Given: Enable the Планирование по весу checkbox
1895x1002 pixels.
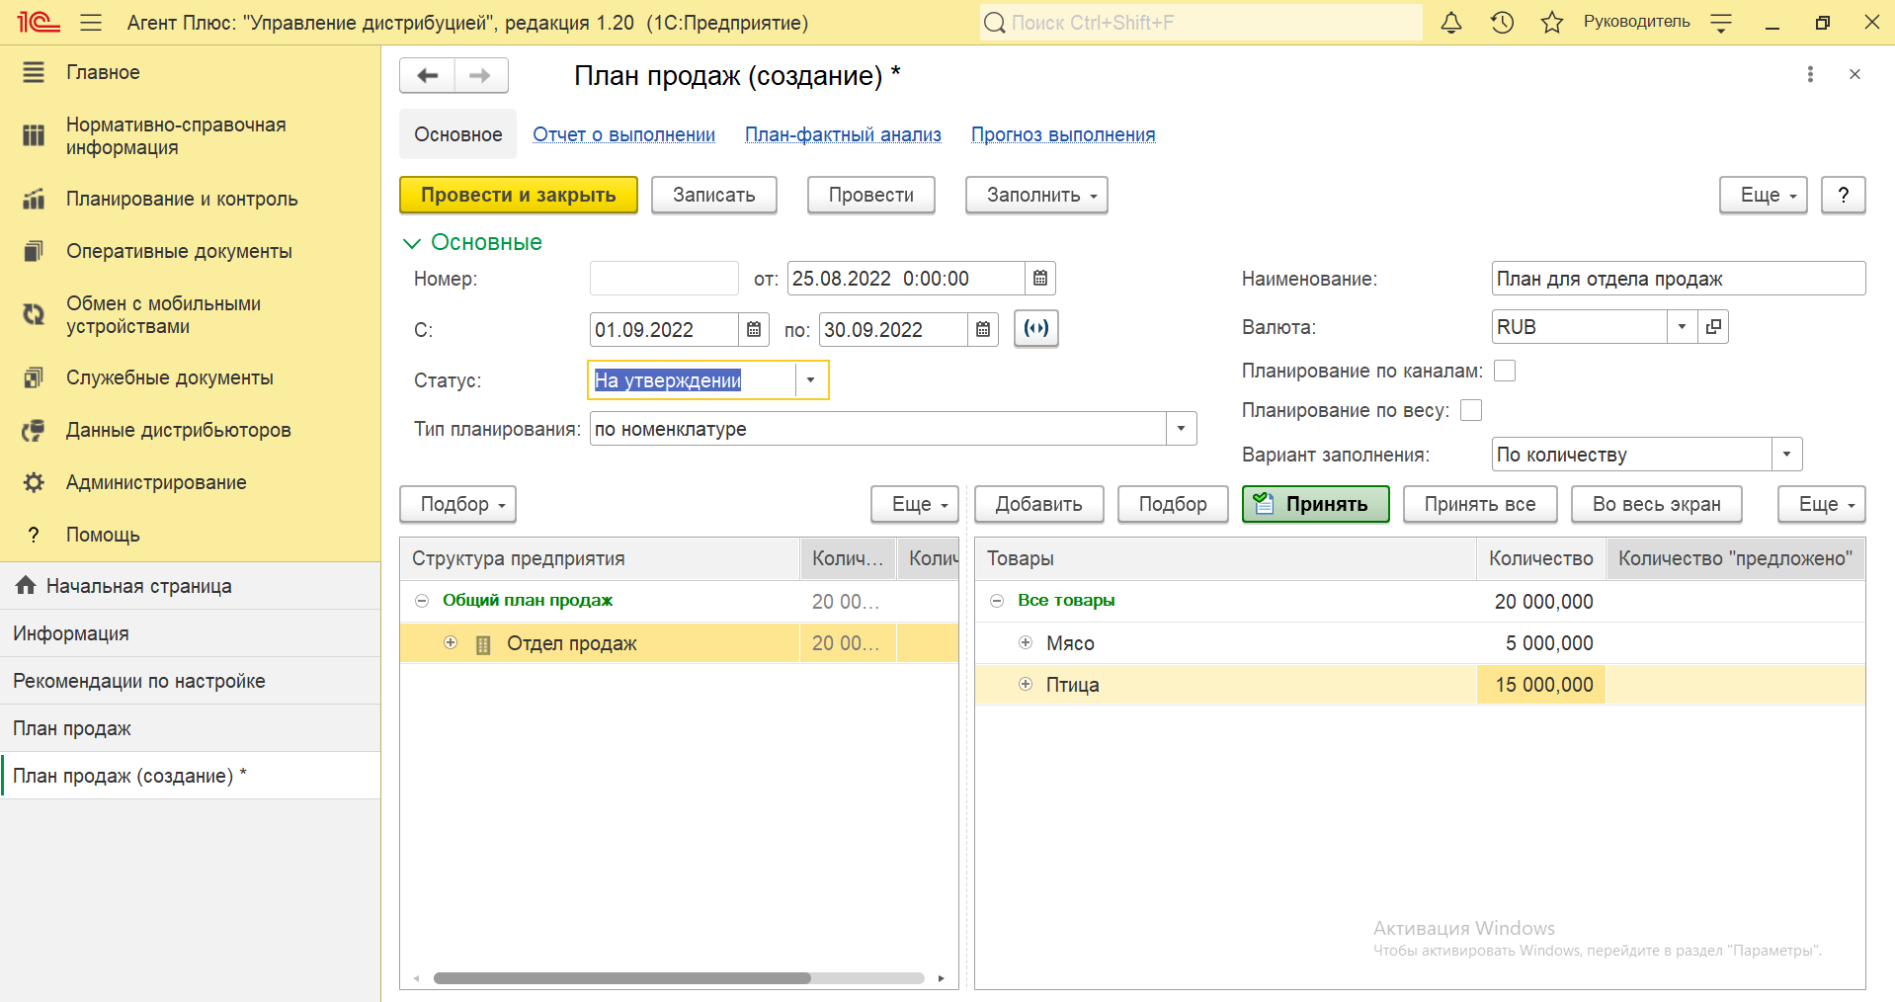Looking at the screenshot, I should click(x=1471, y=411).
